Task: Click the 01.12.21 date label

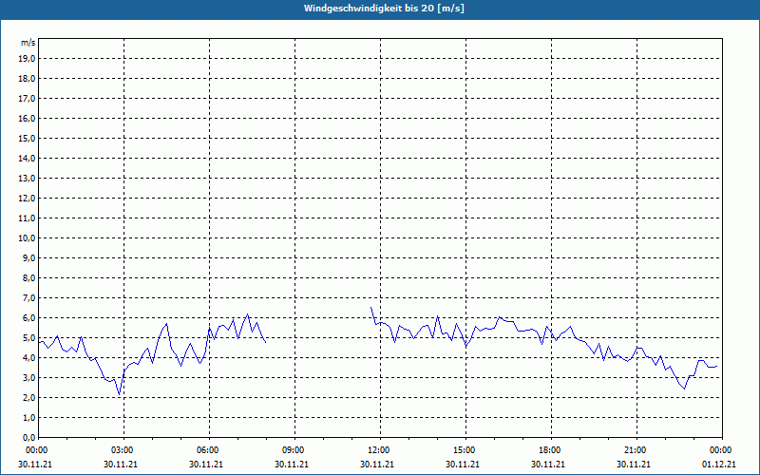Action: point(719,464)
